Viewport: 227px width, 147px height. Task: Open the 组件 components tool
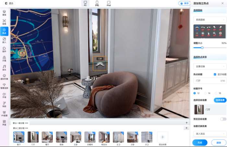click(4, 50)
